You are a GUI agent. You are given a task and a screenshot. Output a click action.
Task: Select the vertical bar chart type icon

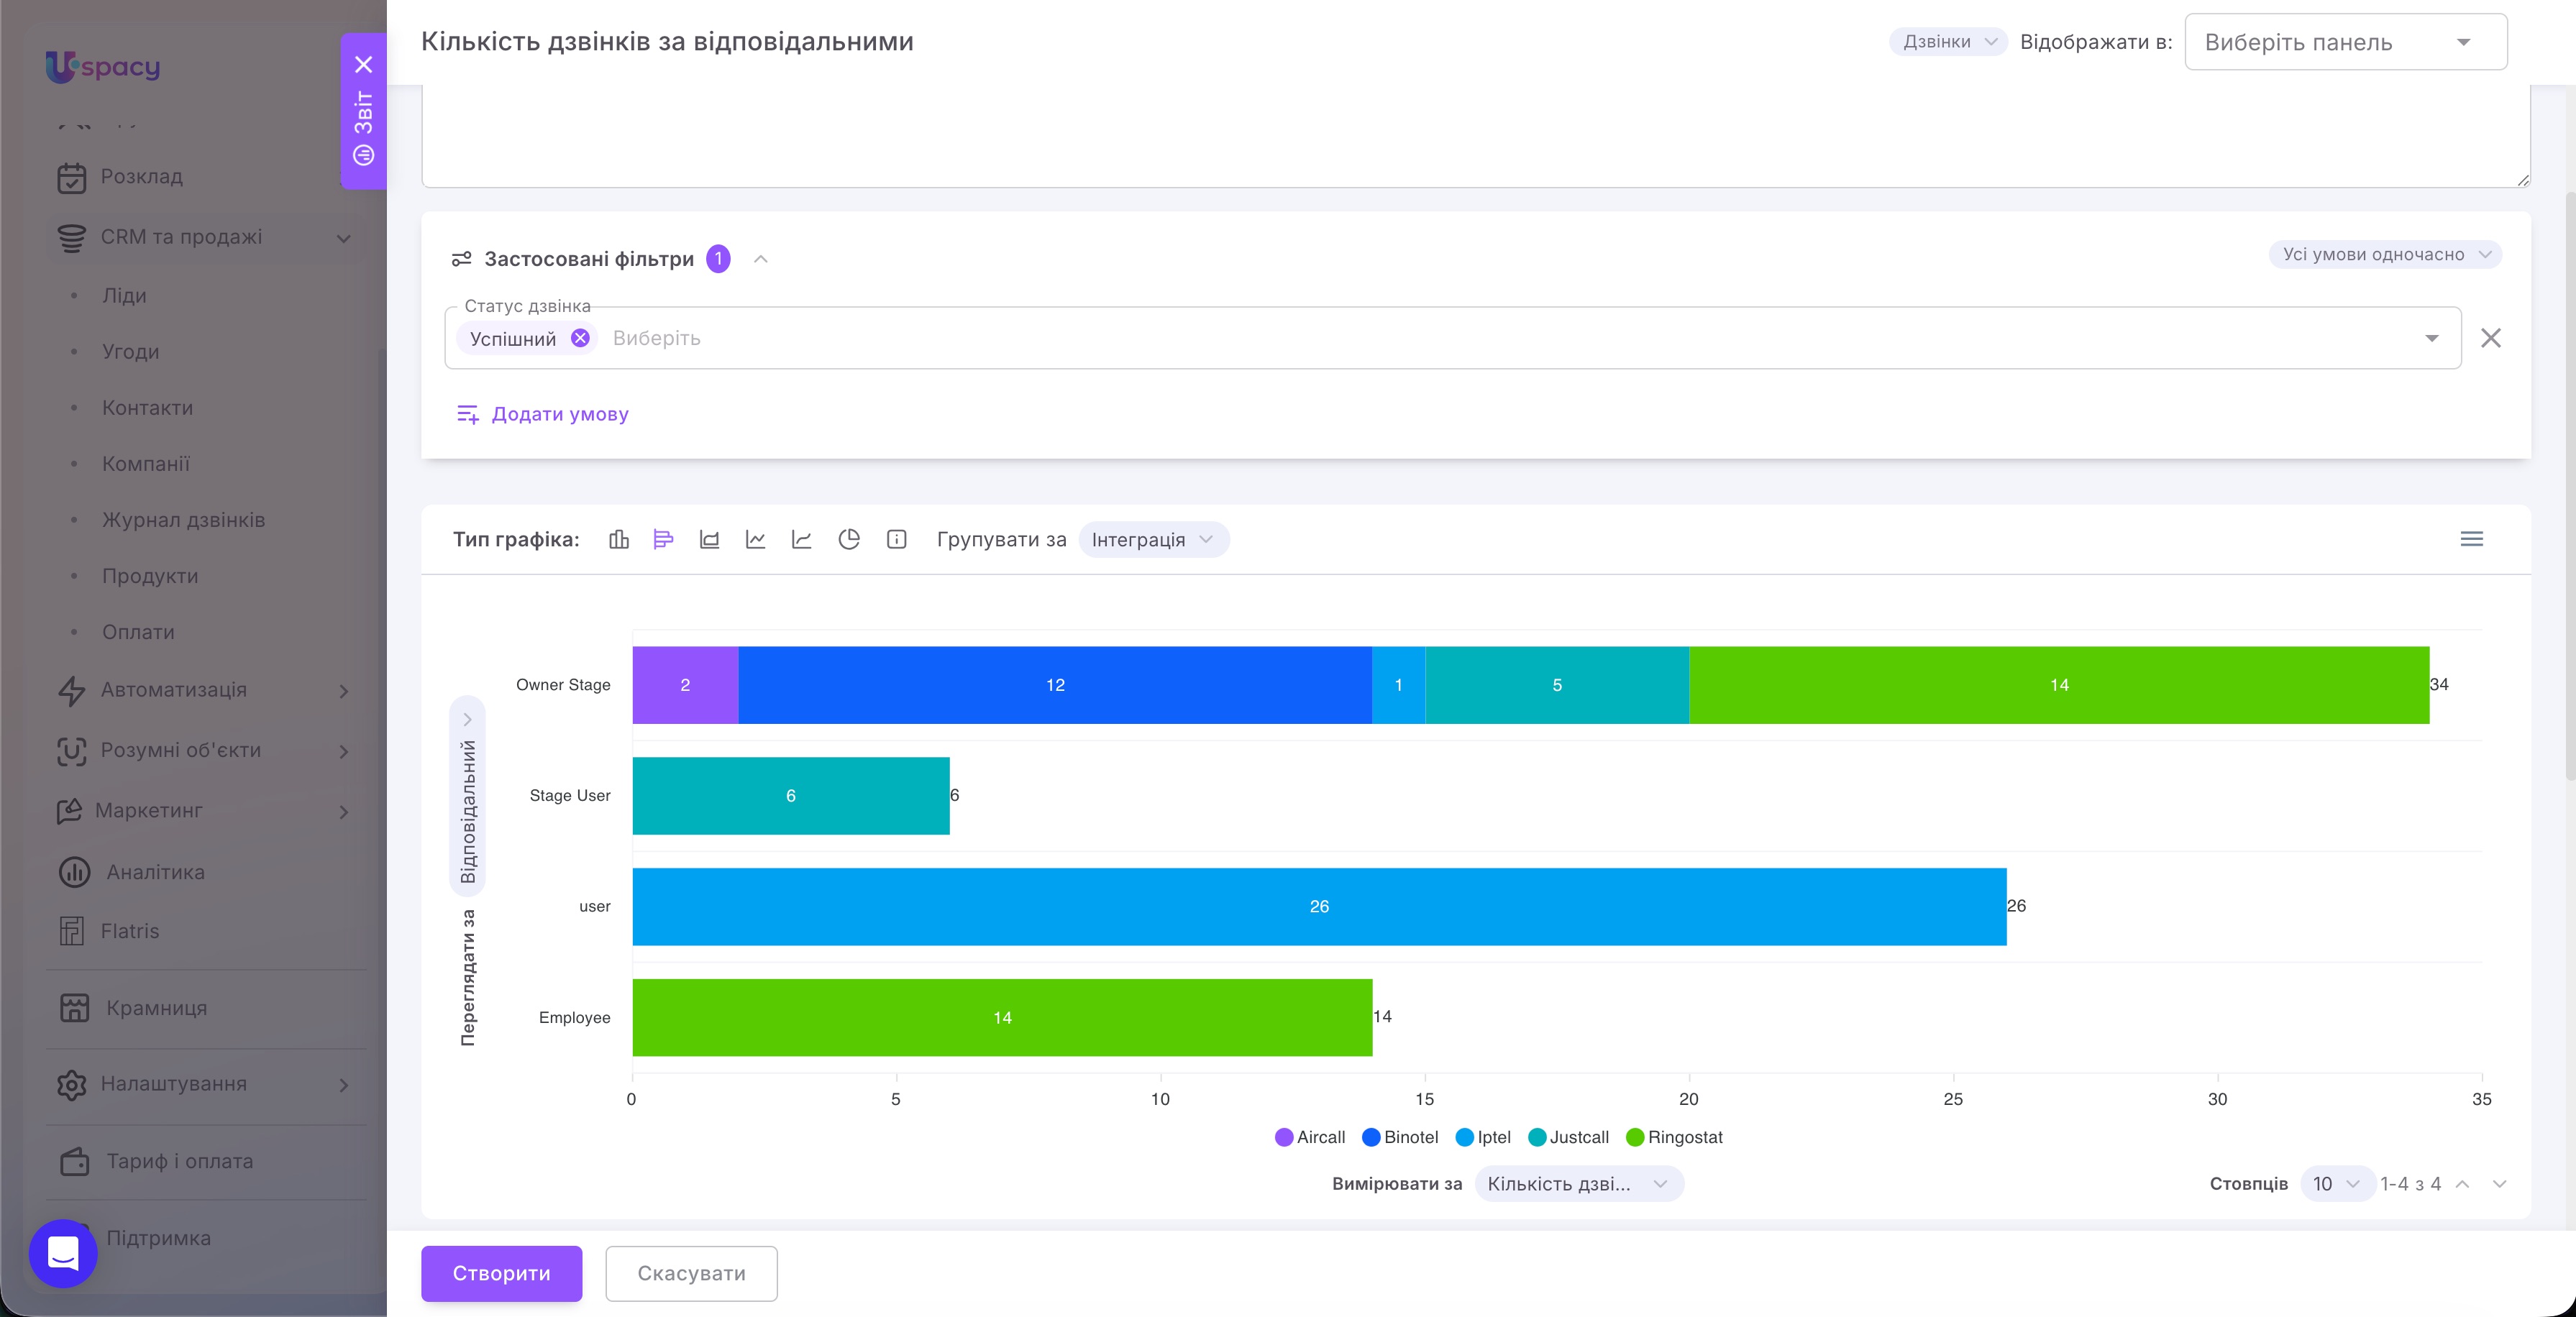coord(619,540)
